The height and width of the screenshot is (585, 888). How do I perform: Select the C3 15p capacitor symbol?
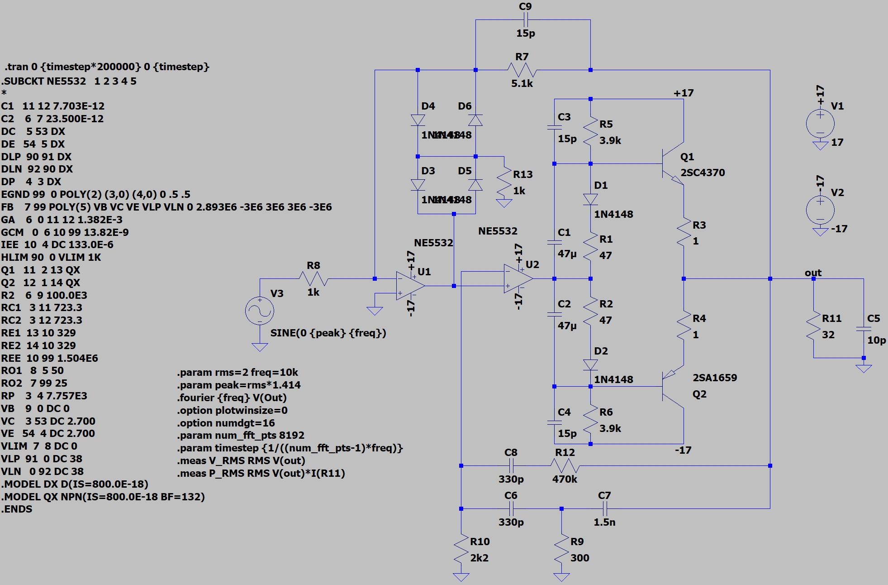point(554,128)
